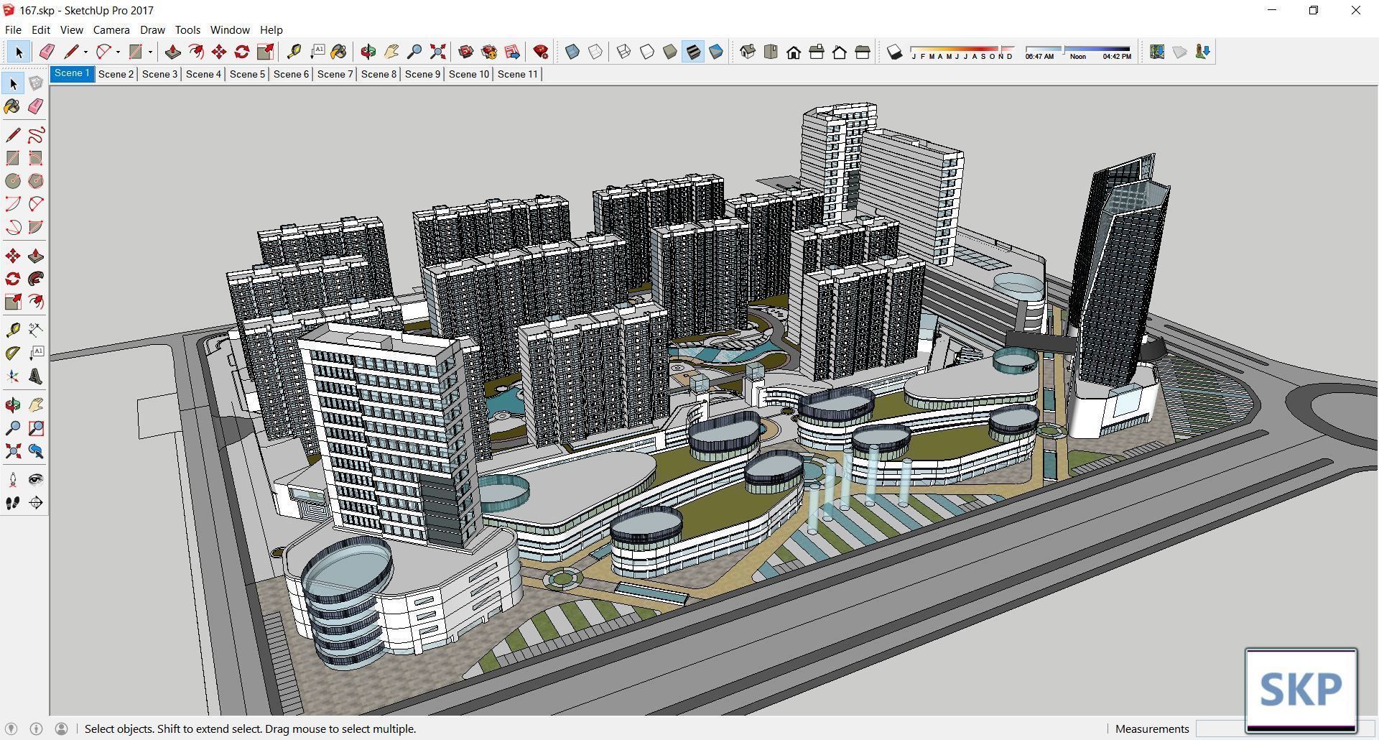1379x740 pixels.
Task: Click the shadow time-of-day slider
Action: click(1078, 52)
